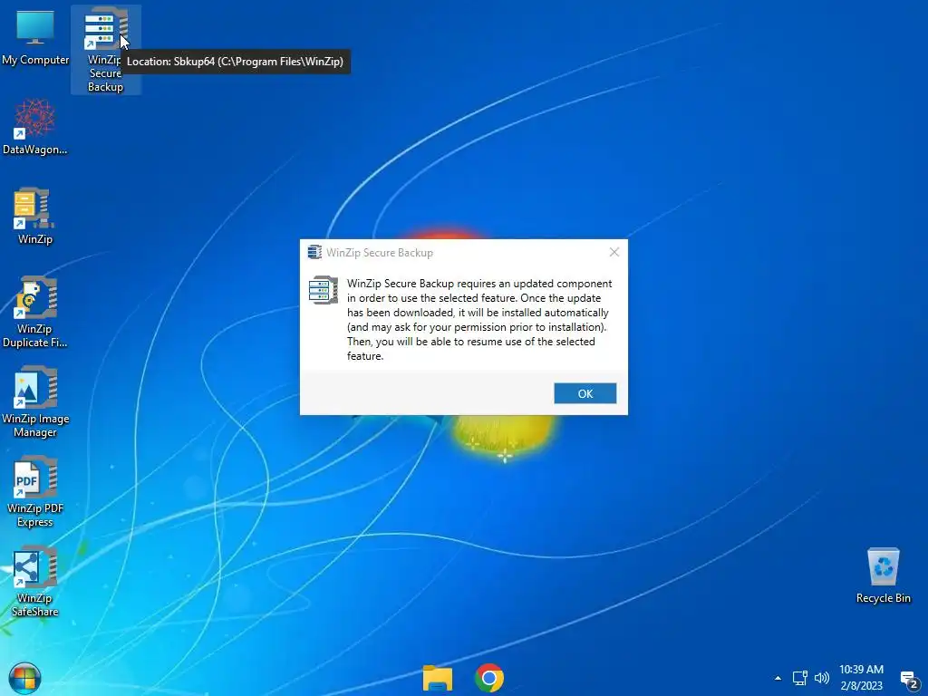
Task: Click the message text mentioning "updated component"
Action: pos(479,320)
